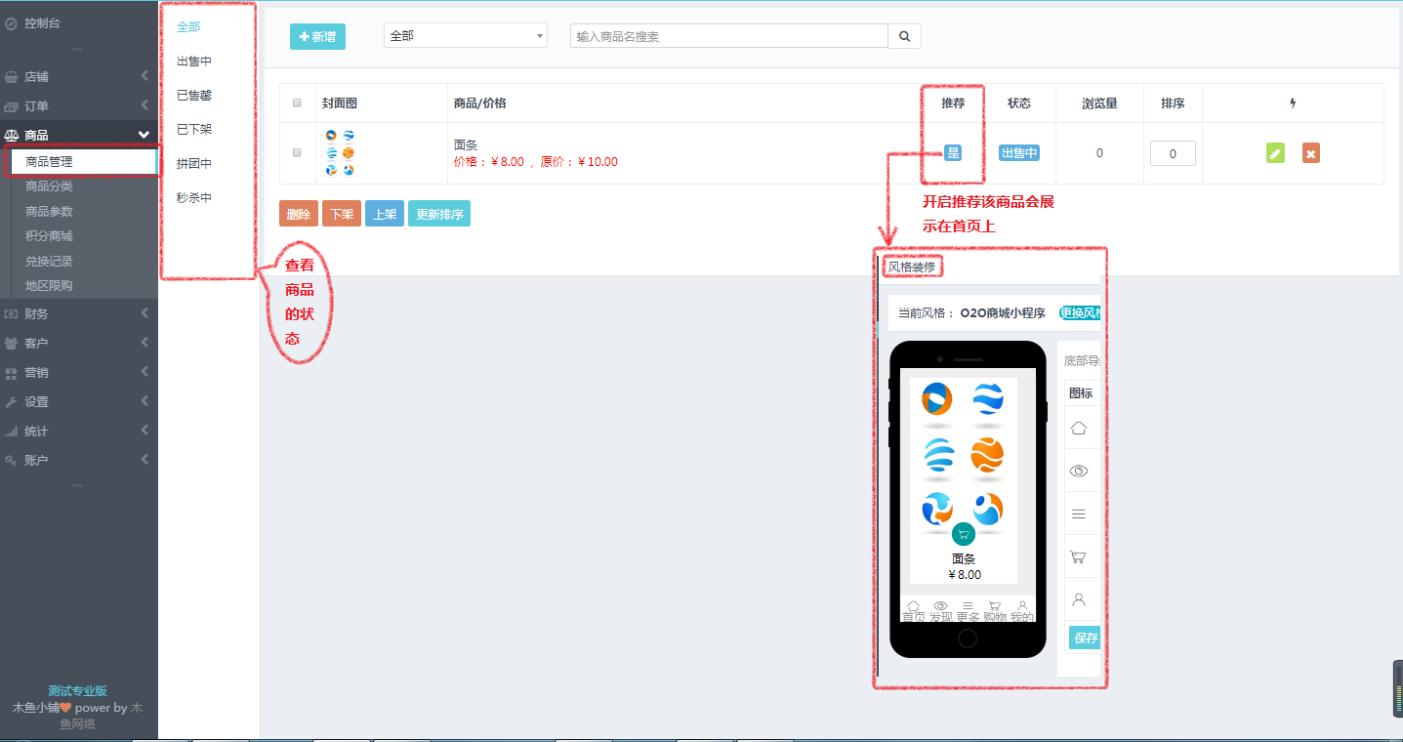Open 商品分类 in the sidebar submenu
This screenshot has width=1403, height=742.
[x=49, y=185]
